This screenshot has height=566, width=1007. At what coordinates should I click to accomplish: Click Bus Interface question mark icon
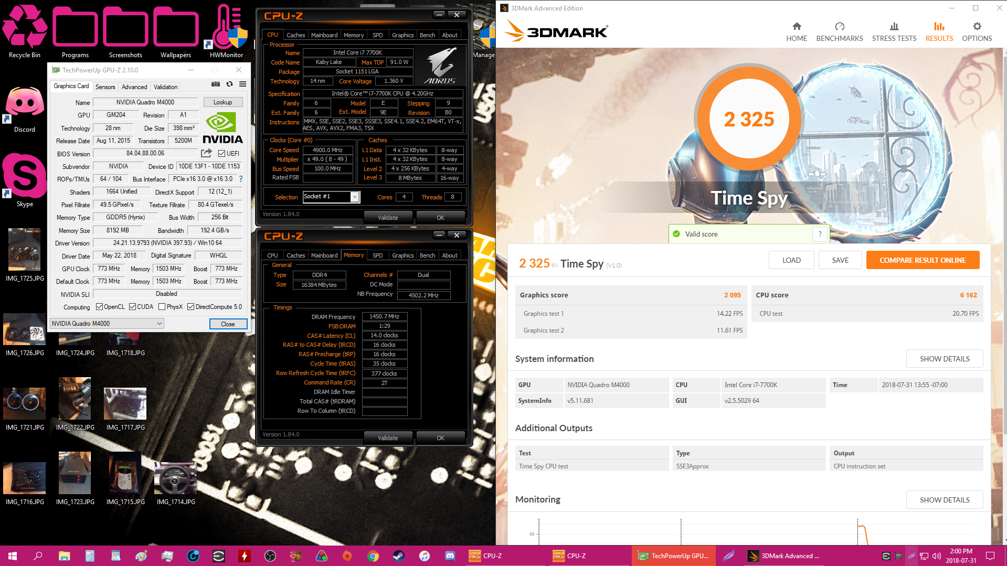(241, 179)
